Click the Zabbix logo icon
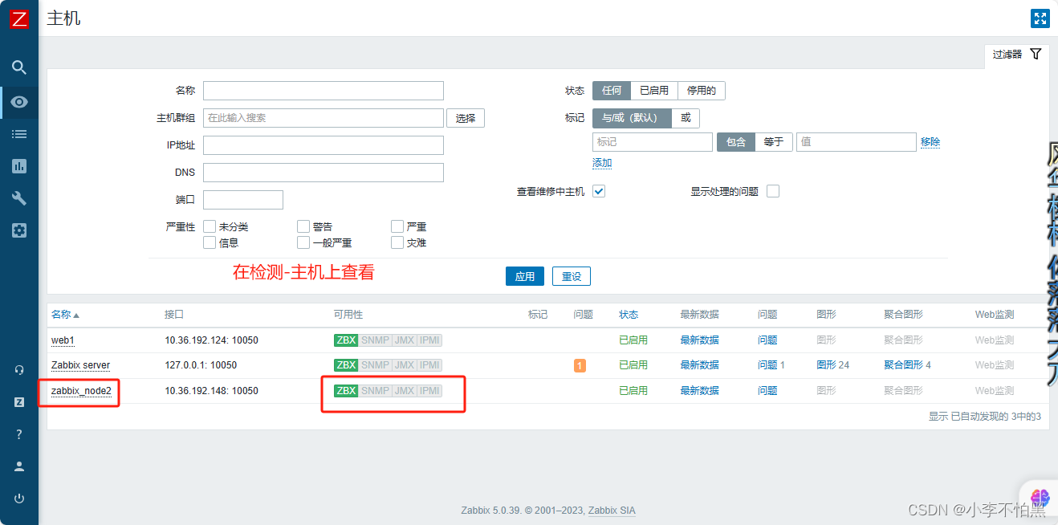Image resolution: width=1058 pixels, height=525 pixels. click(x=19, y=19)
